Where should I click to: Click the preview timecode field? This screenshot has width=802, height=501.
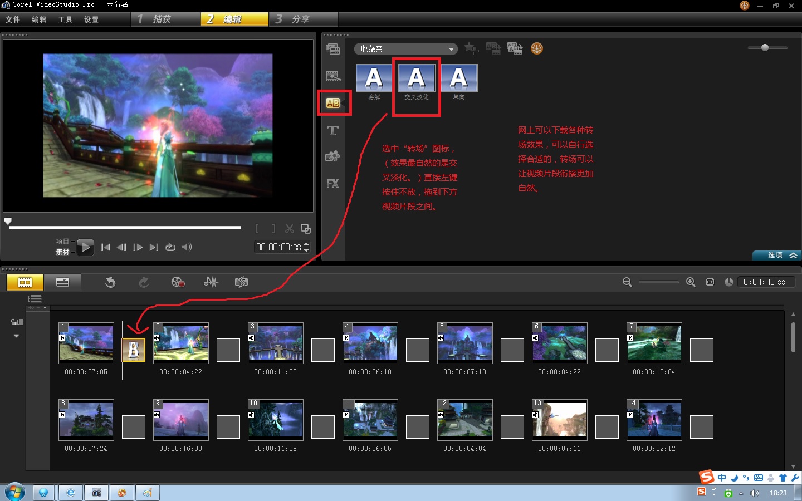click(x=278, y=247)
